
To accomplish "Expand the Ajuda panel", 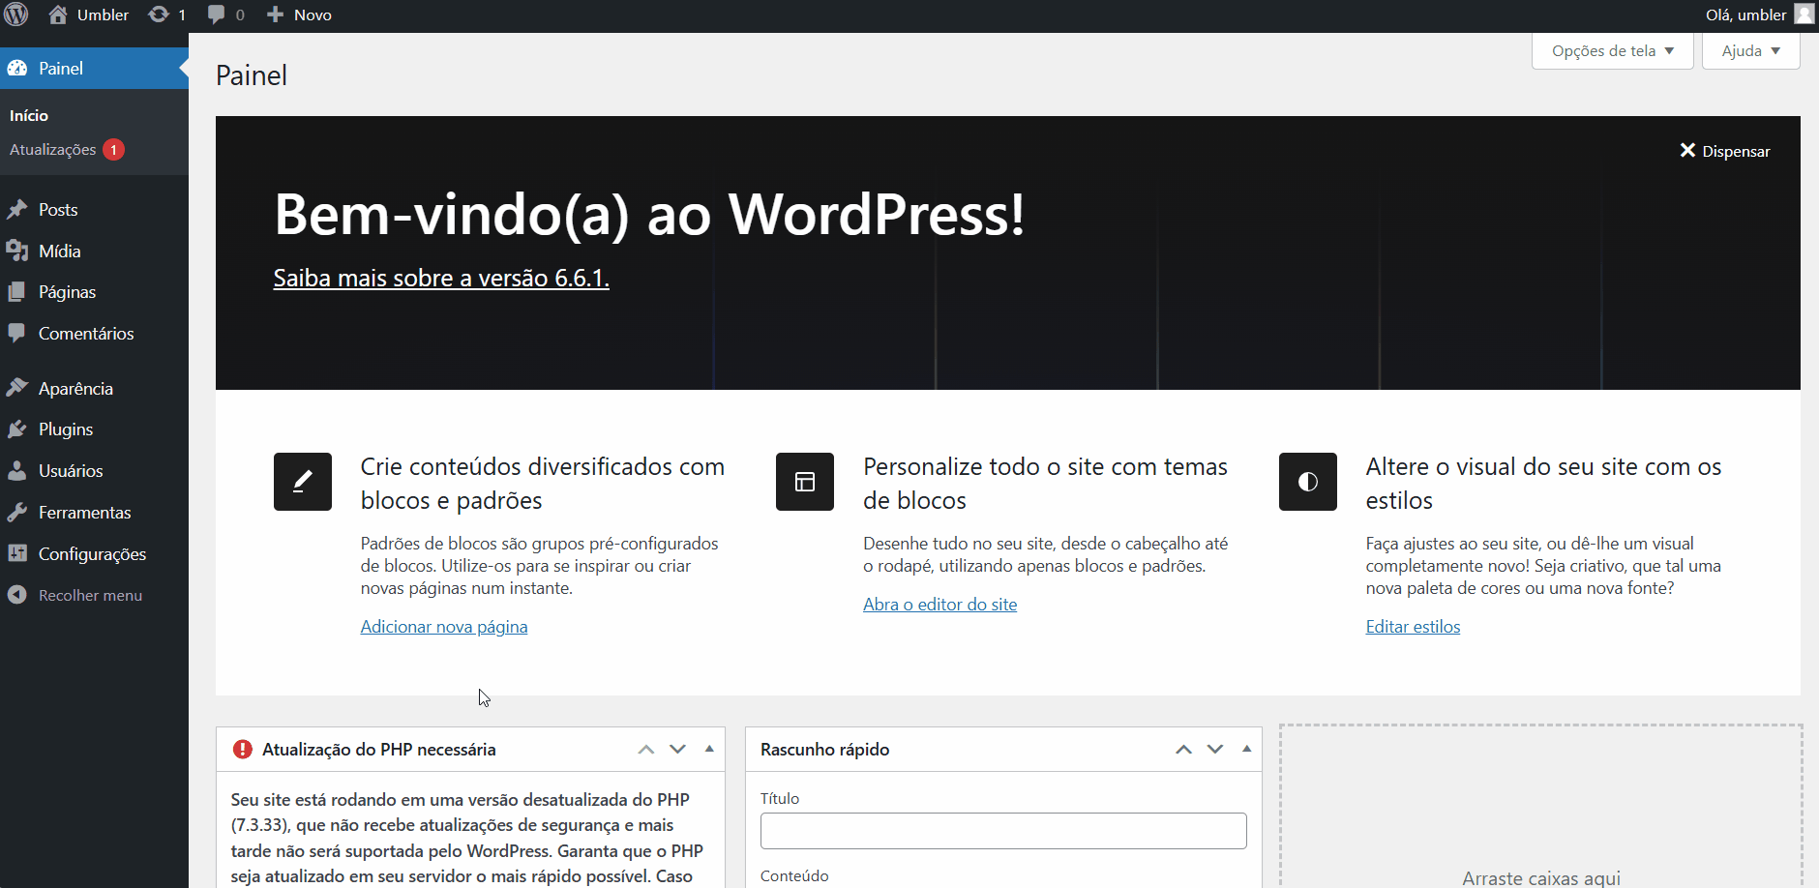I will (1749, 50).
